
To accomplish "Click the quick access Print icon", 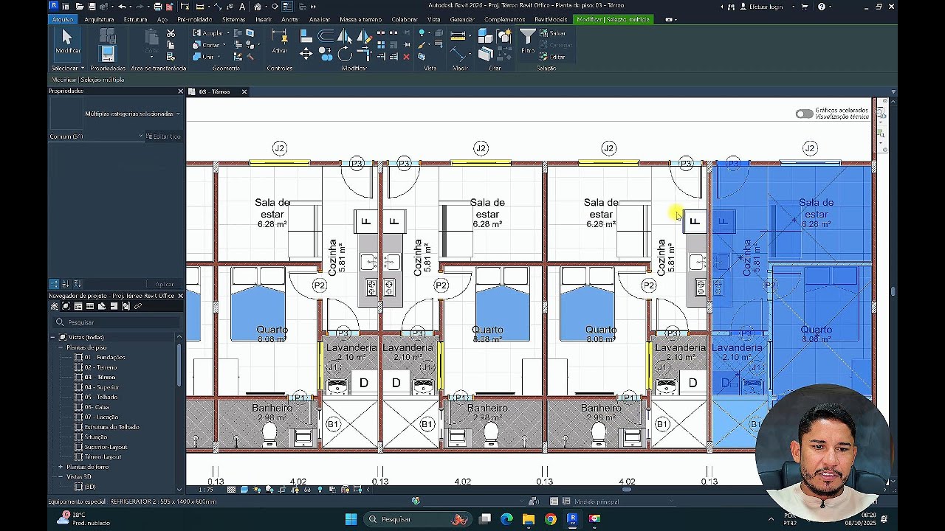I will tap(157, 7).
